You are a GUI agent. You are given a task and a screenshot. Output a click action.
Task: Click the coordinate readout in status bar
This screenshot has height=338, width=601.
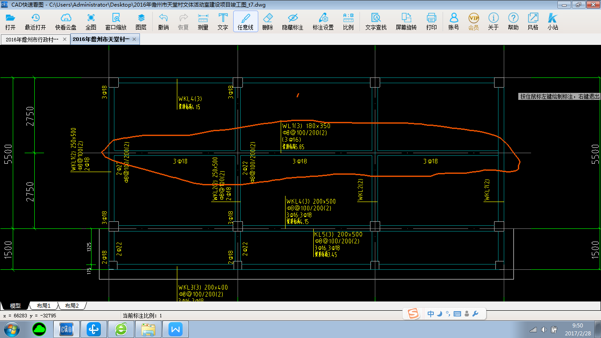(30, 316)
